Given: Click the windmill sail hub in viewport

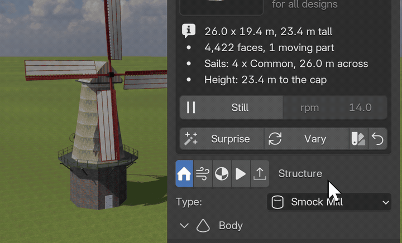Looking at the screenshot, I should click(111, 75).
